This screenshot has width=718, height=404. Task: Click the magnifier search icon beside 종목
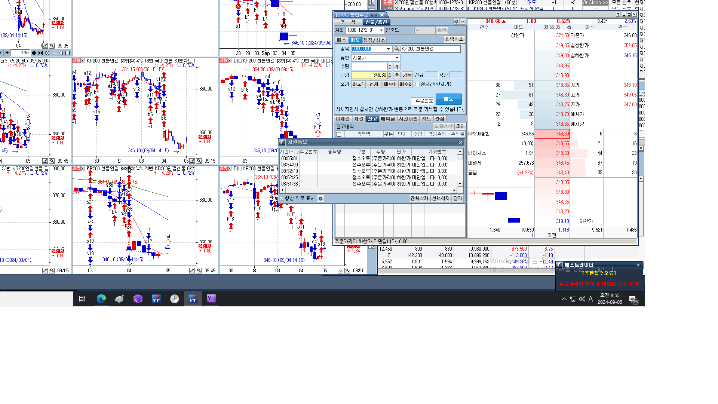(x=397, y=49)
